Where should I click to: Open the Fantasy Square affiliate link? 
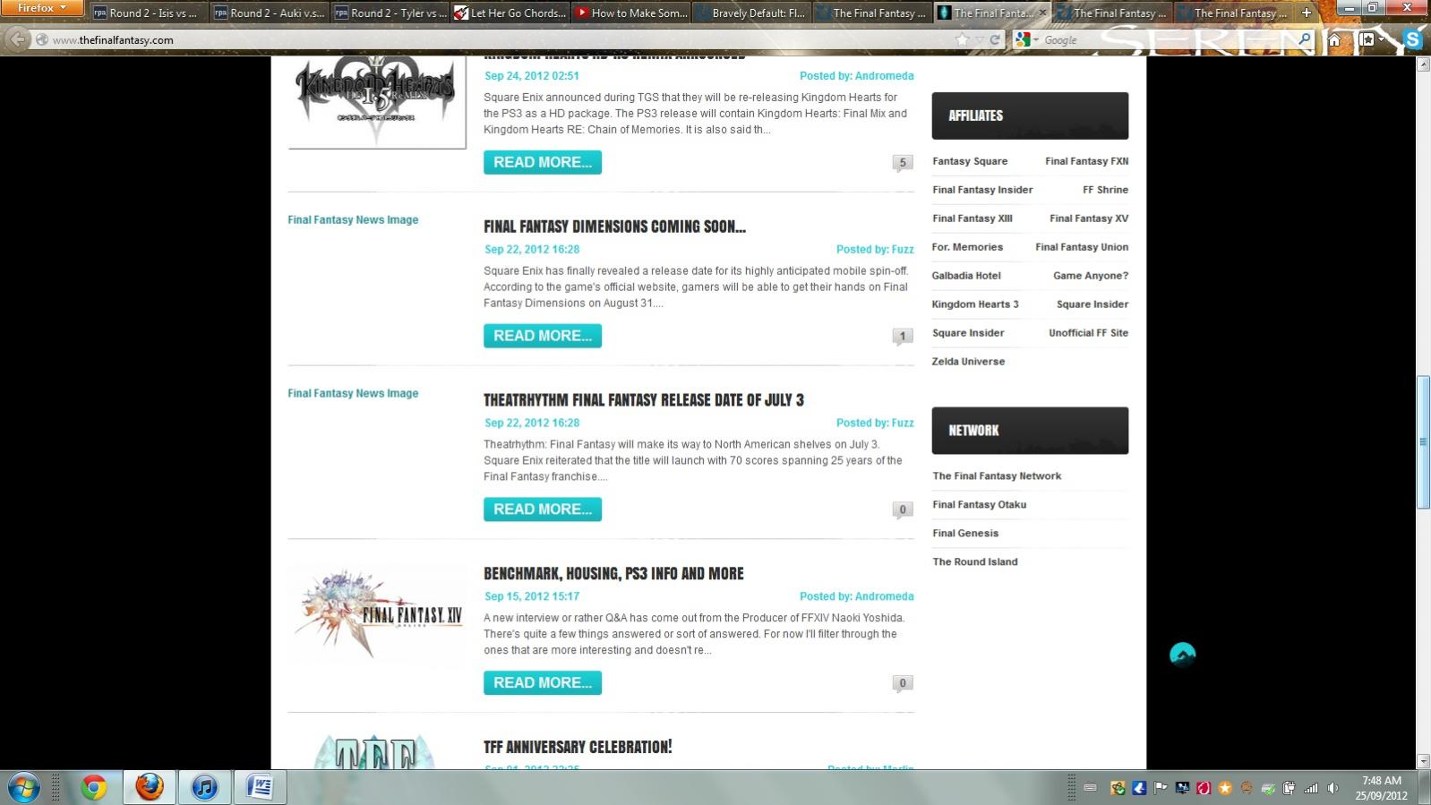coord(970,161)
